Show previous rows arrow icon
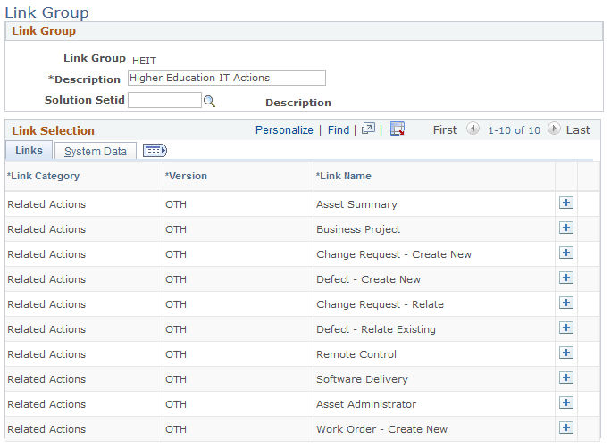 (x=473, y=129)
